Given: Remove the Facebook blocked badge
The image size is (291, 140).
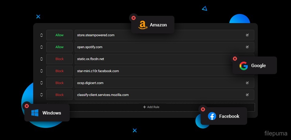Looking at the screenshot, I should (x=203, y=109).
